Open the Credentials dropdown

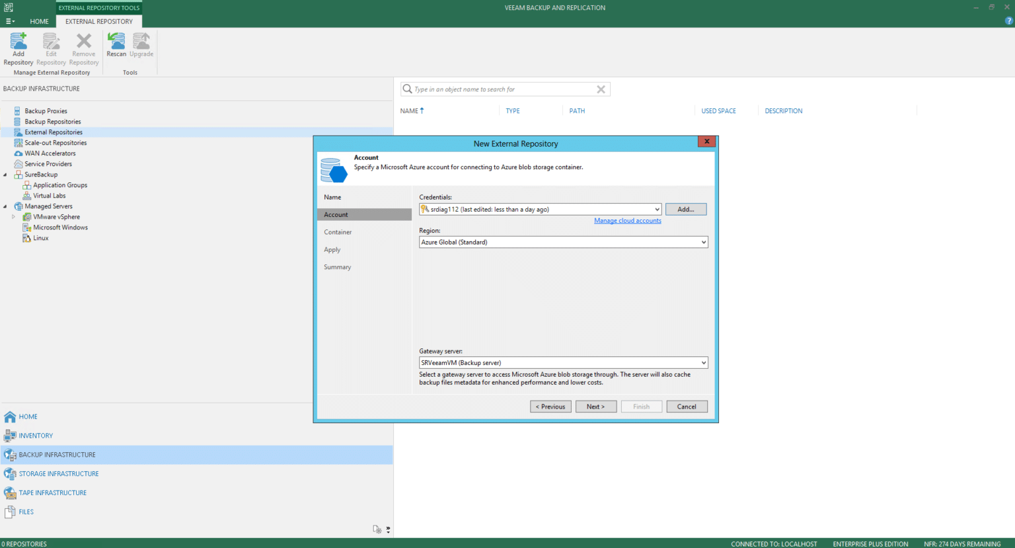tap(657, 210)
